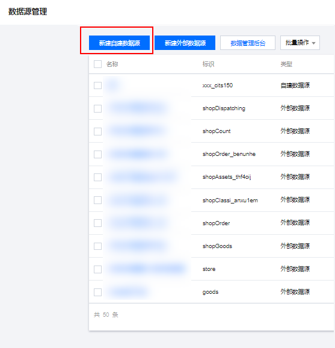The width and height of the screenshot is (335, 348).
Task: Open the blurred name link in store row
Action: click(x=146, y=269)
